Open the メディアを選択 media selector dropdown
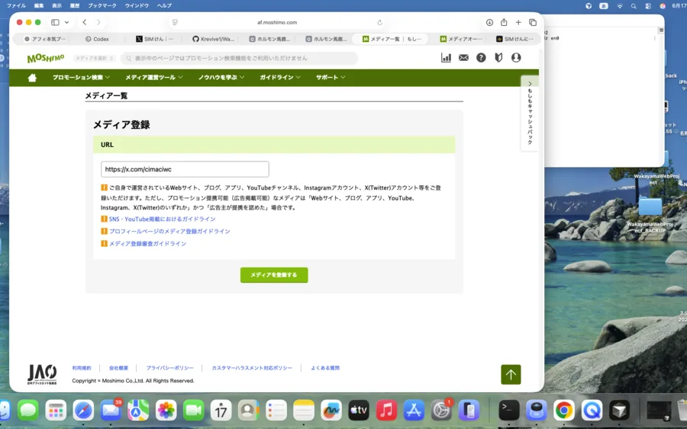The height and width of the screenshot is (429, 687). tap(94, 58)
